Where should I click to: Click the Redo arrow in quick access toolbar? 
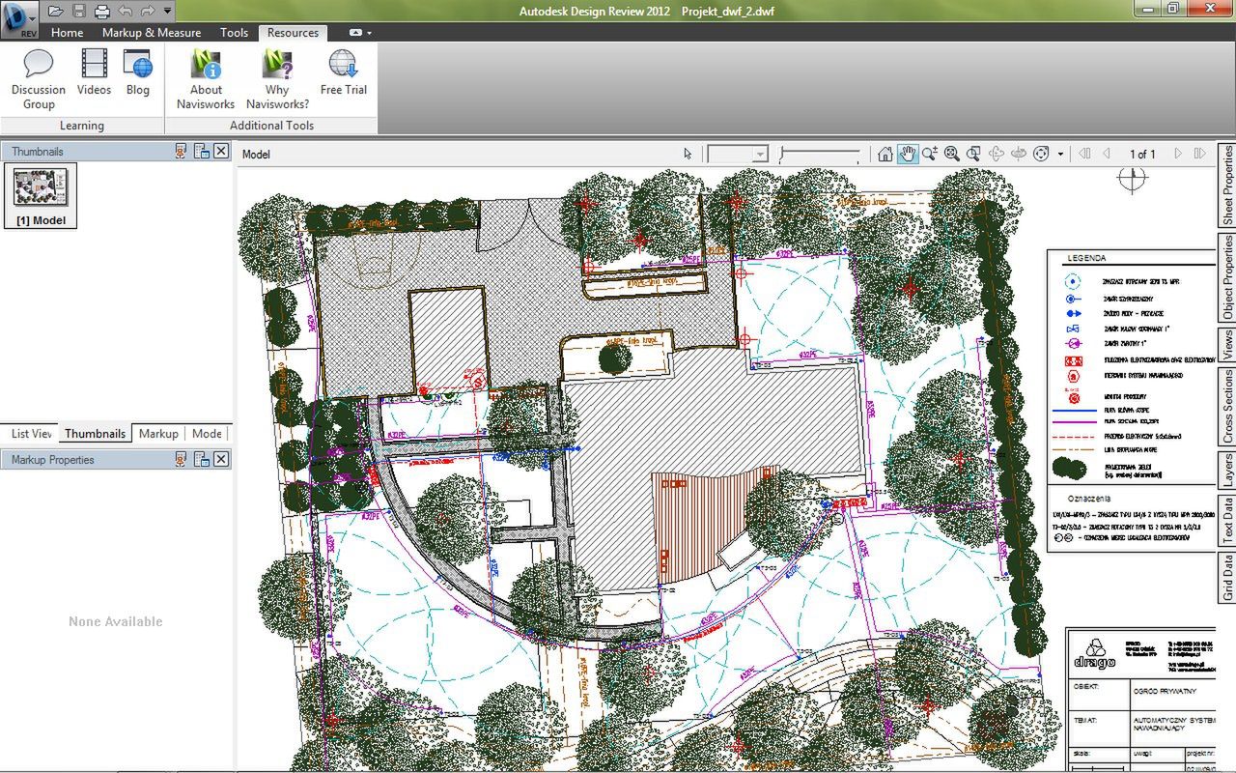[x=148, y=11]
